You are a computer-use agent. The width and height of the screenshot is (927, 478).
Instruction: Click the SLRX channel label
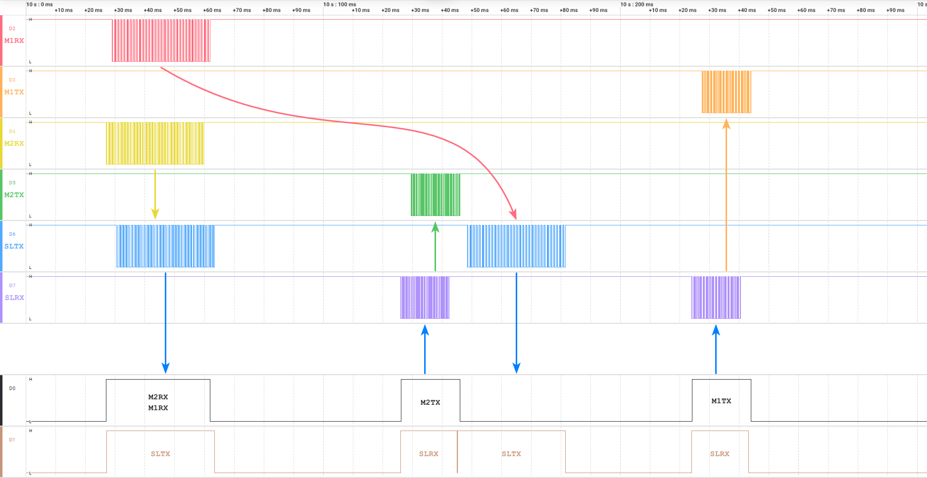(14, 298)
